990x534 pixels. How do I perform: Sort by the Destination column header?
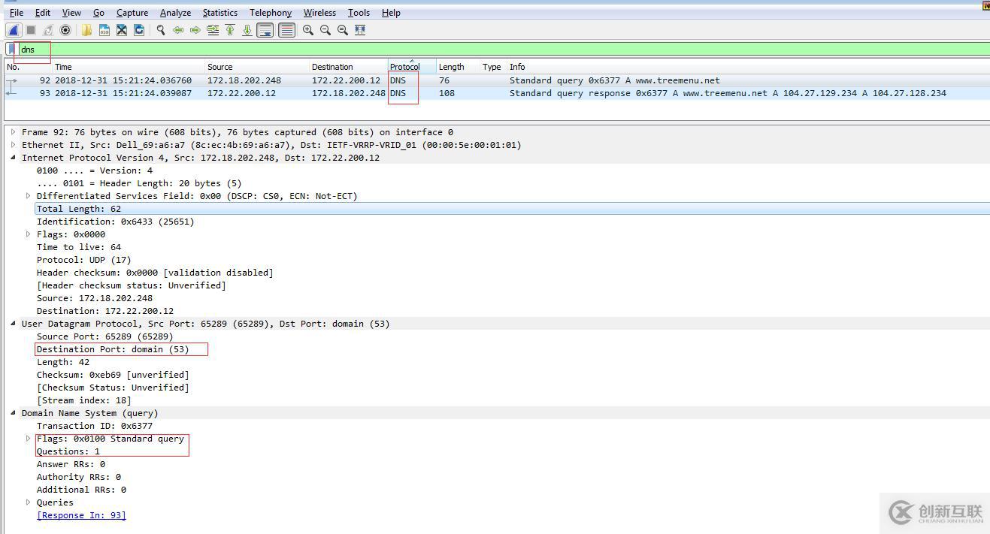(x=348, y=67)
